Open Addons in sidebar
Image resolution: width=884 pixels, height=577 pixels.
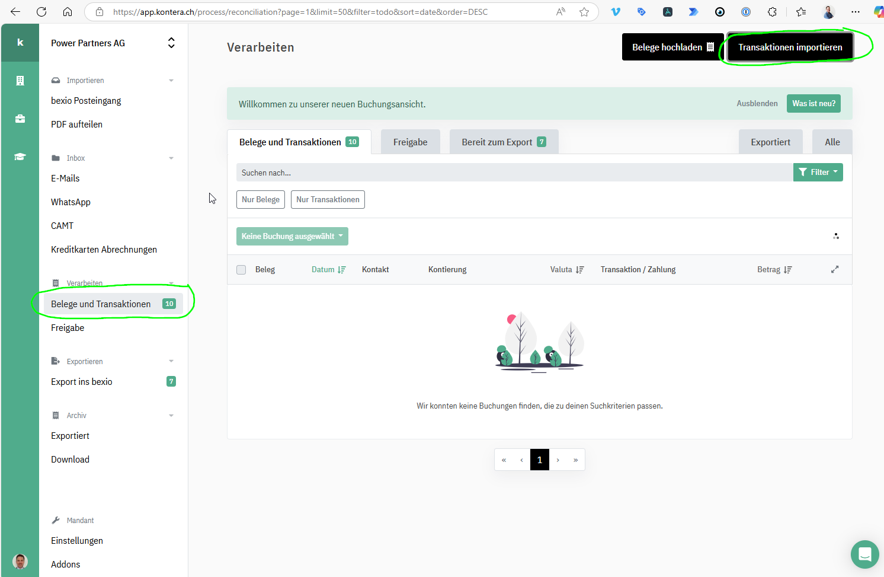[65, 565]
